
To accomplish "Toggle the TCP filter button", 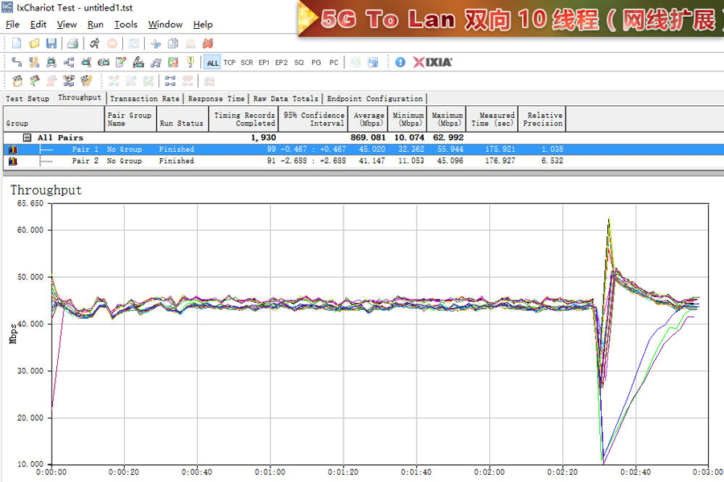I will click(x=230, y=63).
